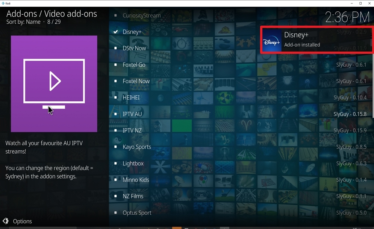Viewport: 374px width, 229px height.
Task: Click 'SlyGuy - 0.1.1' version text
Action: pos(351,196)
